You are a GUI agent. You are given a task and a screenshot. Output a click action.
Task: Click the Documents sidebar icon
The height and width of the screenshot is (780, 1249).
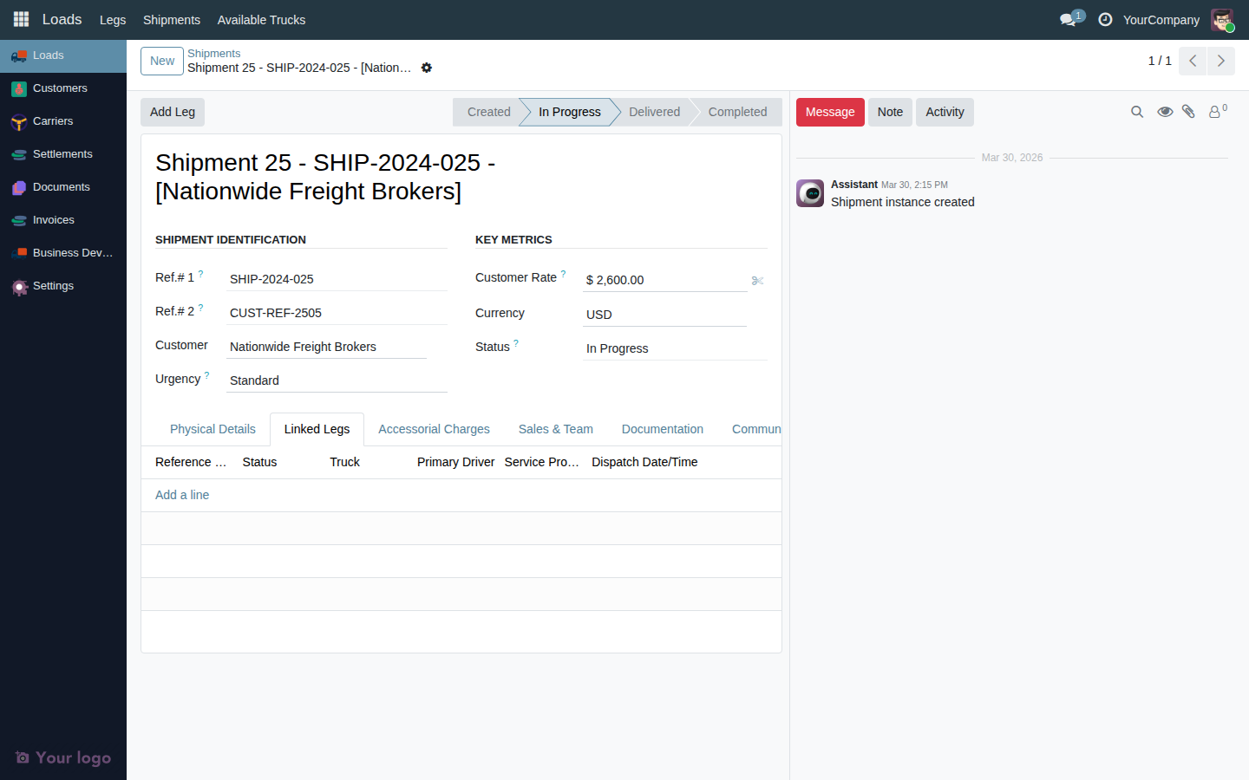click(x=19, y=187)
